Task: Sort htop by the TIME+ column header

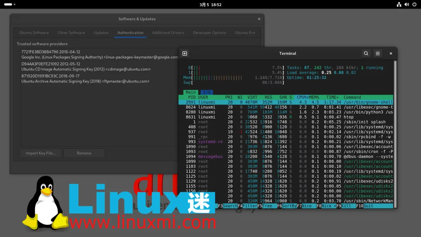Action: pos(333,97)
